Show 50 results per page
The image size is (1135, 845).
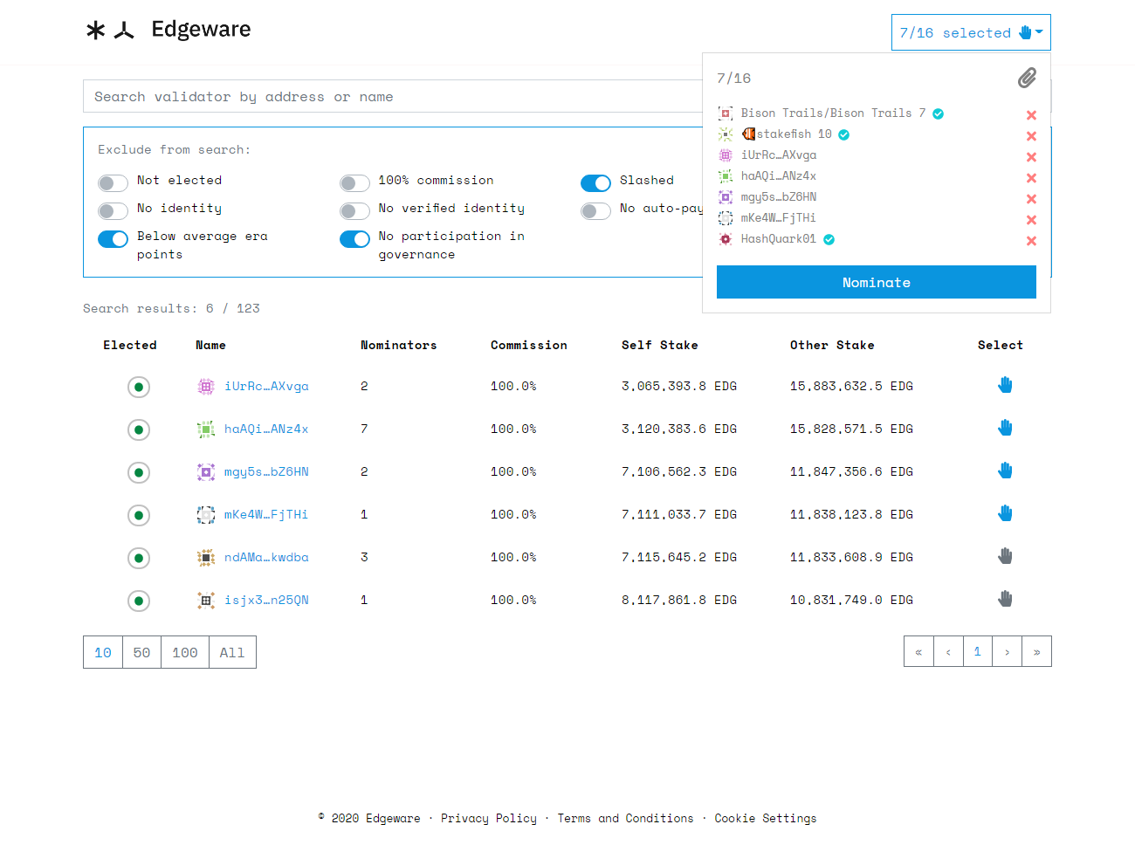click(142, 652)
